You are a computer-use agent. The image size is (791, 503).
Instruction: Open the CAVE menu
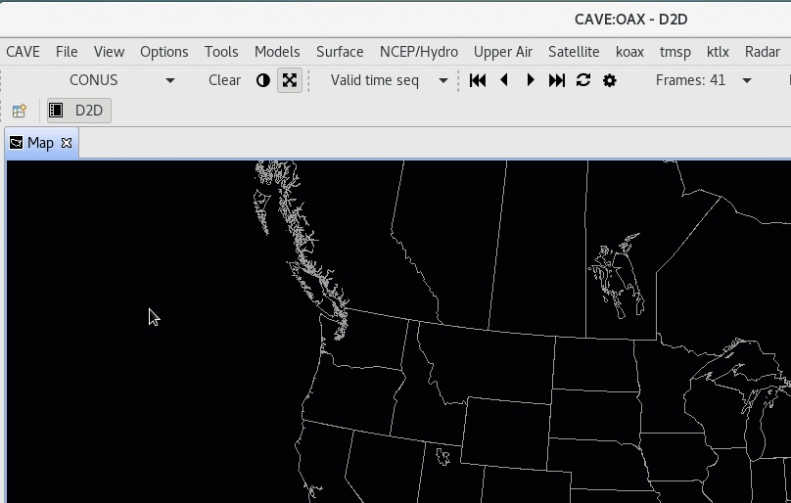(x=23, y=52)
